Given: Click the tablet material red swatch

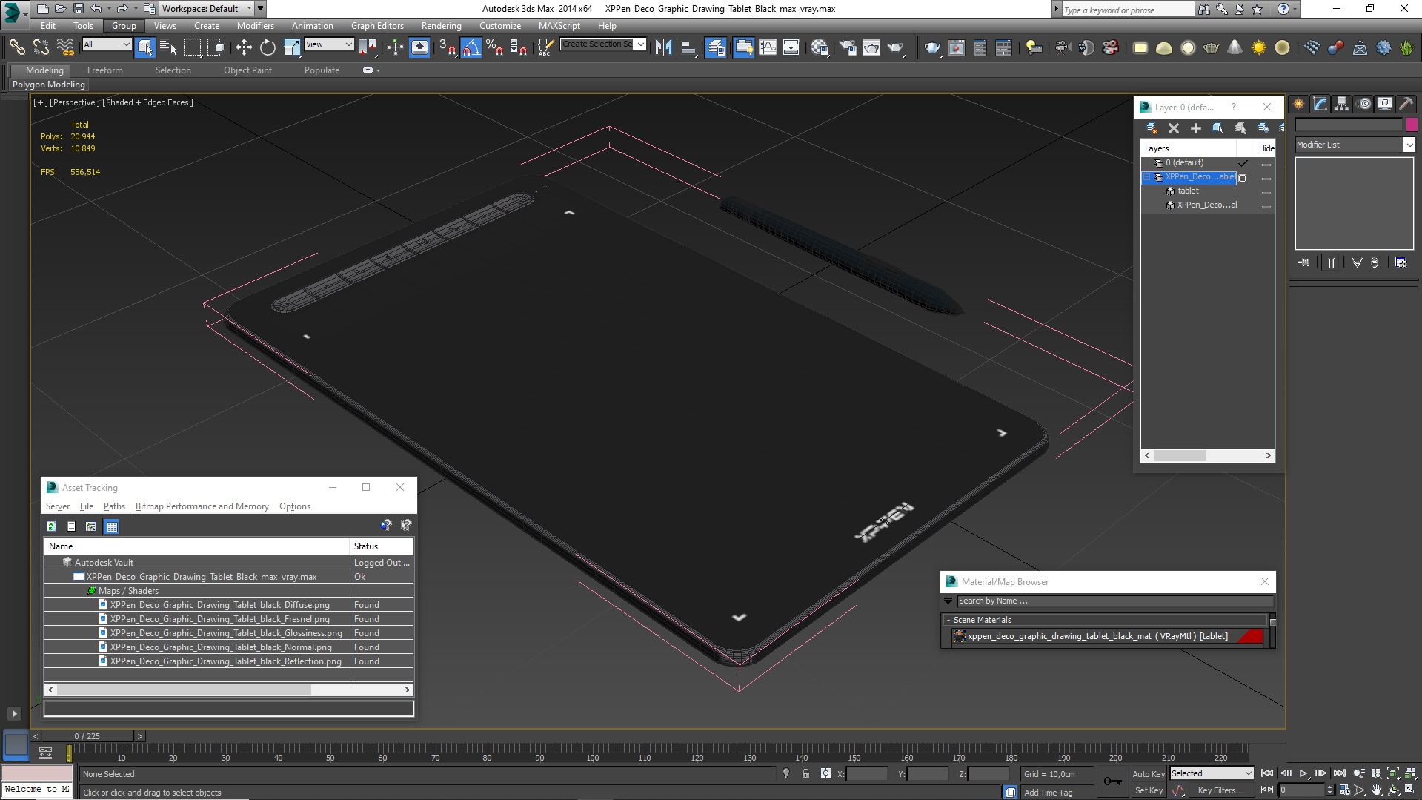Looking at the screenshot, I should click(x=1249, y=636).
